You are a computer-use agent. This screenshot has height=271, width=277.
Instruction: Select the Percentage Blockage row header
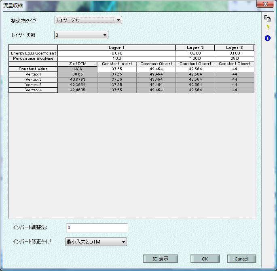pos(33,59)
